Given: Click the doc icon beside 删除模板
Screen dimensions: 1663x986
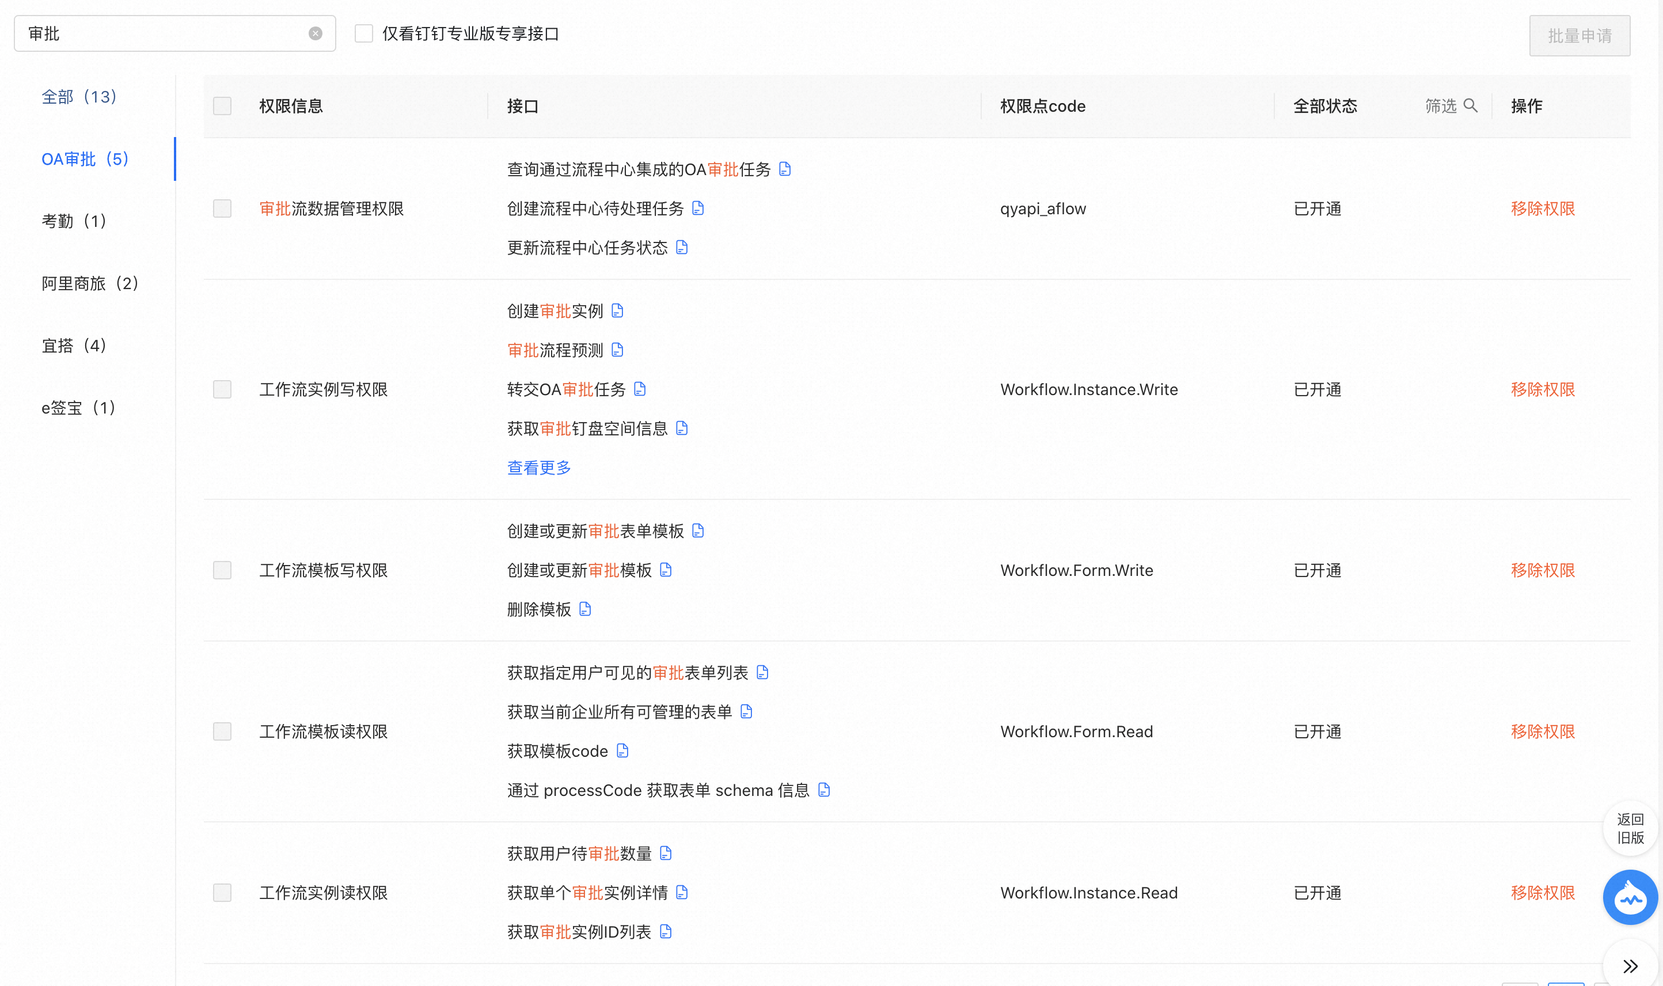Looking at the screenshot, I should (585, 609).
